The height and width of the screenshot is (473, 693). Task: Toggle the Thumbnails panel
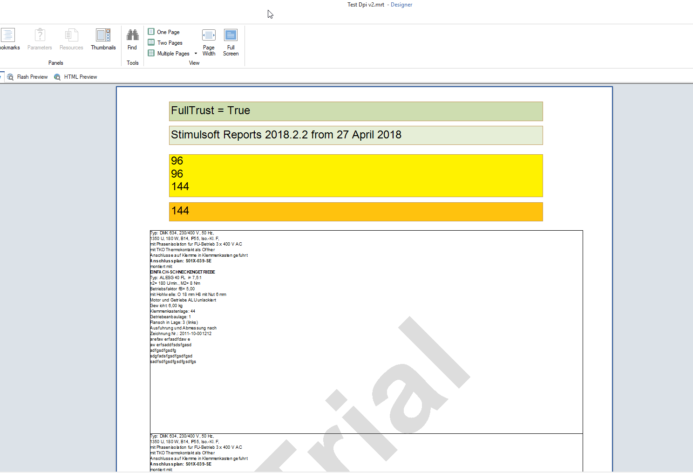click(x=103, y=39)
